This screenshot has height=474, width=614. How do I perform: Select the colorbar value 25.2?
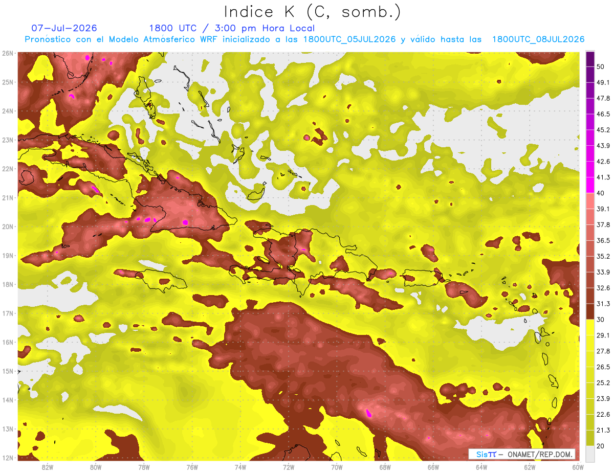(603, 383)
